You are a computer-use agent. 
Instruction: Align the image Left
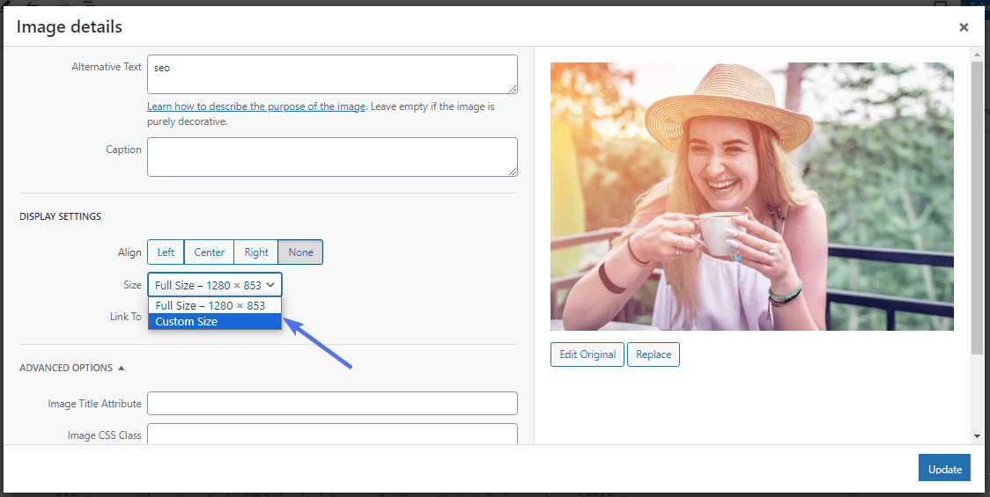click(x=166, y=252)
